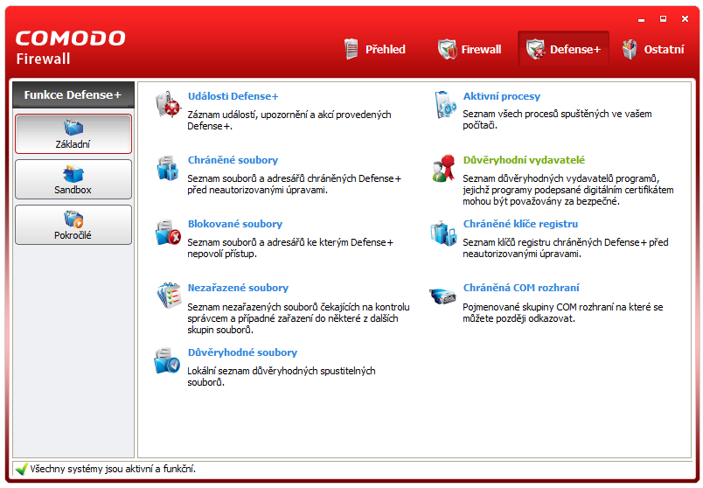Click the Základní folder icon
The width and height of the screenshot is (703, 488).
click(x=73, y=128)
